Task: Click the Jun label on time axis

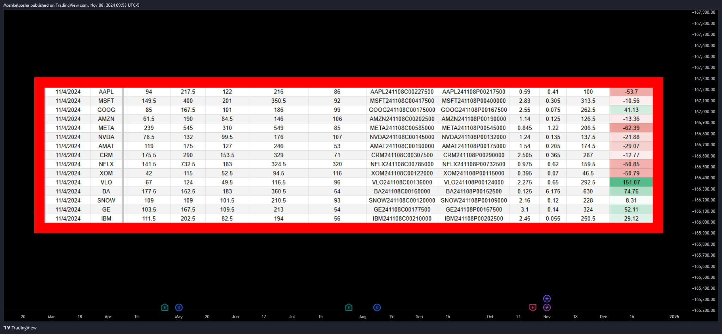Action: [x=235, y=317]
